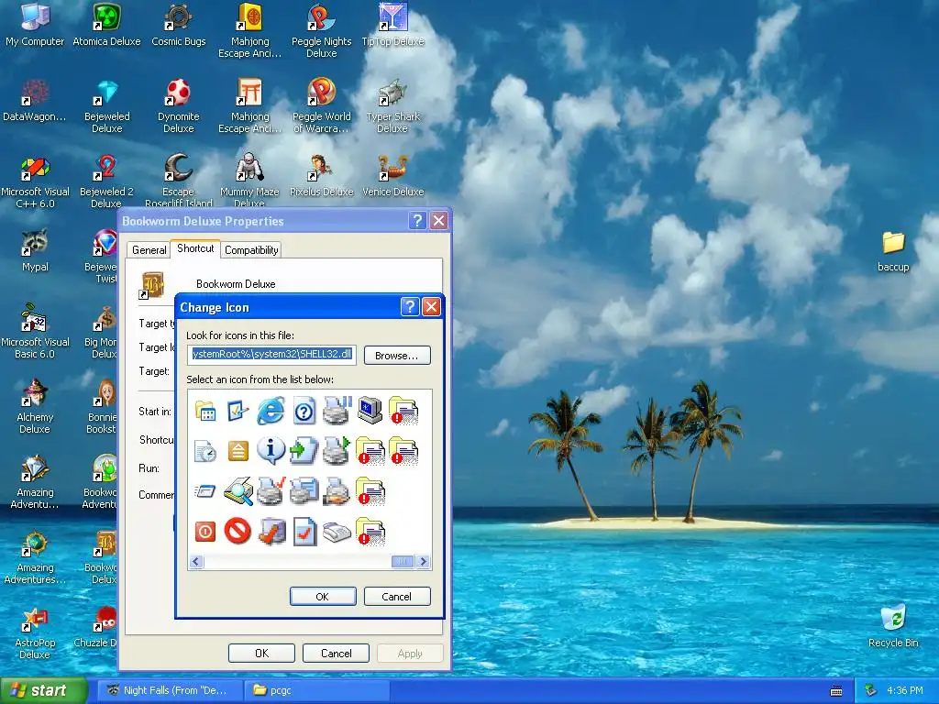Select the AstroPop Deluxe desktop shortcut
The image size is (939, 704).
click(35, 633)
